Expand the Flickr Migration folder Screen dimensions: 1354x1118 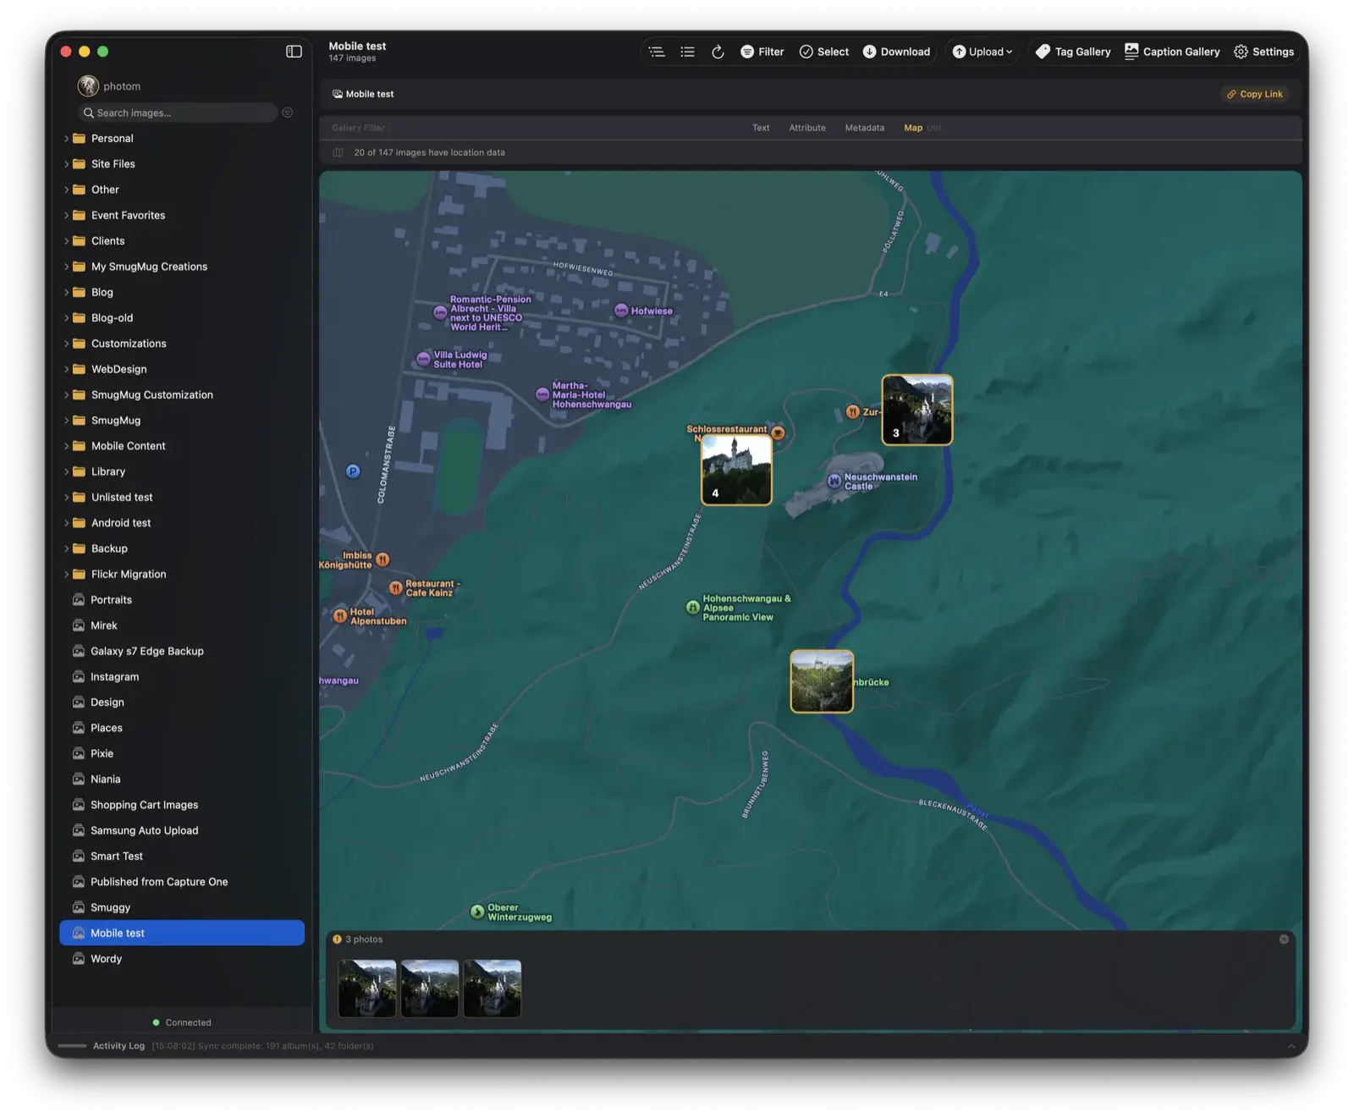(x=68, y=574)
